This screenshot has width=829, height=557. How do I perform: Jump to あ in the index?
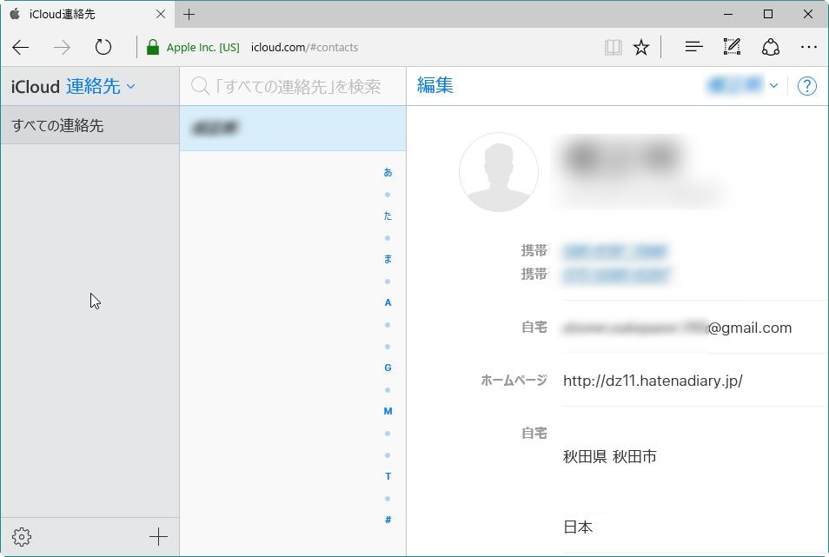tap(388, 172)
